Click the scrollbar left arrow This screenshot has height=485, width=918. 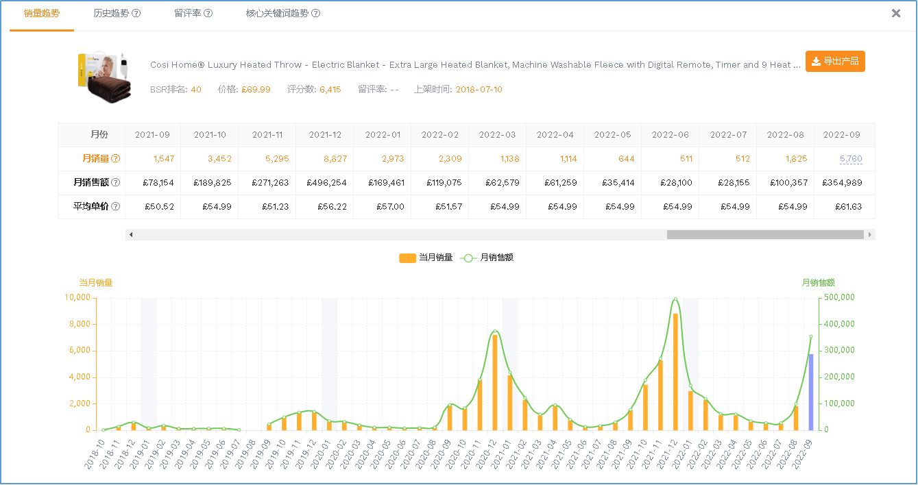click(131, 235)
